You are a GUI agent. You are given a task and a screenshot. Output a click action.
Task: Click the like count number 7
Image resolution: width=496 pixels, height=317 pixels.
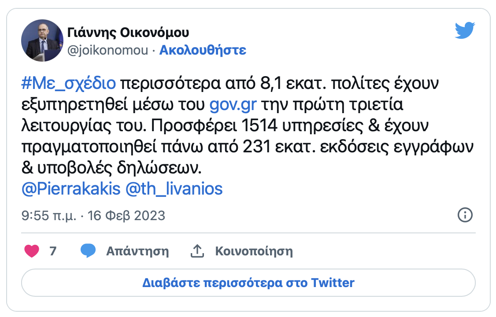coord(53,251)
